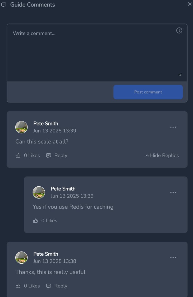Click the comment box resize handle
The width and height of the screenshot is (193, 297).
(x=180, y=75)
